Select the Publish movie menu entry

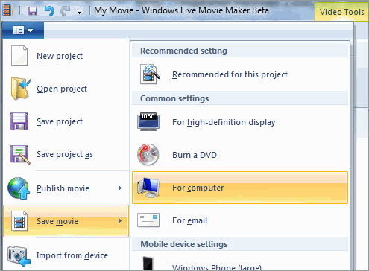tap(66, 188)
